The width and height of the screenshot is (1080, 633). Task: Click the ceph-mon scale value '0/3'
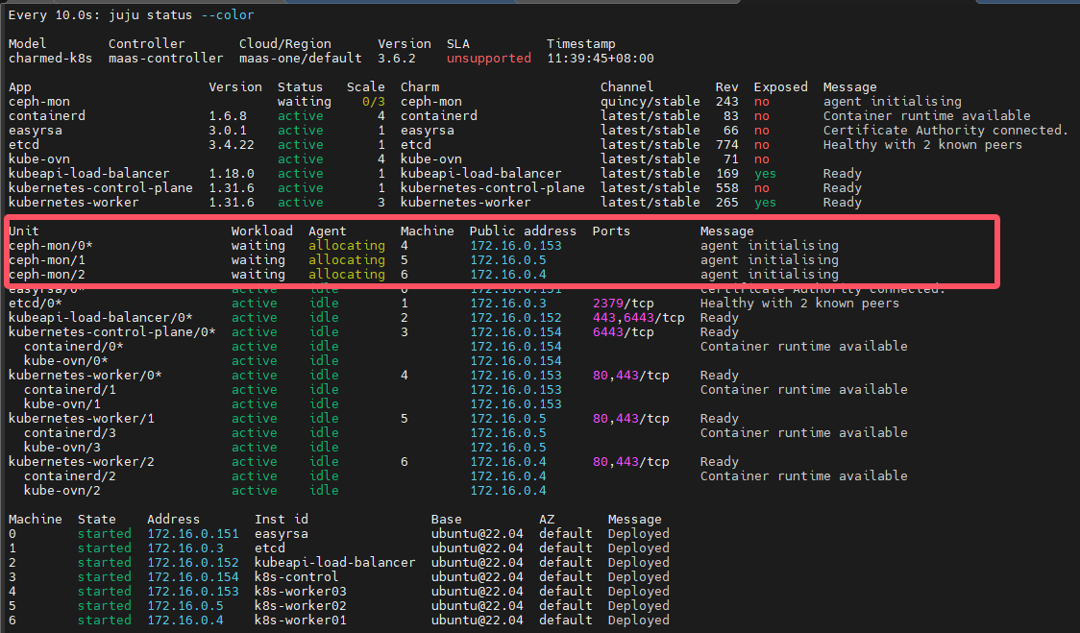click(x=374, y=102)
